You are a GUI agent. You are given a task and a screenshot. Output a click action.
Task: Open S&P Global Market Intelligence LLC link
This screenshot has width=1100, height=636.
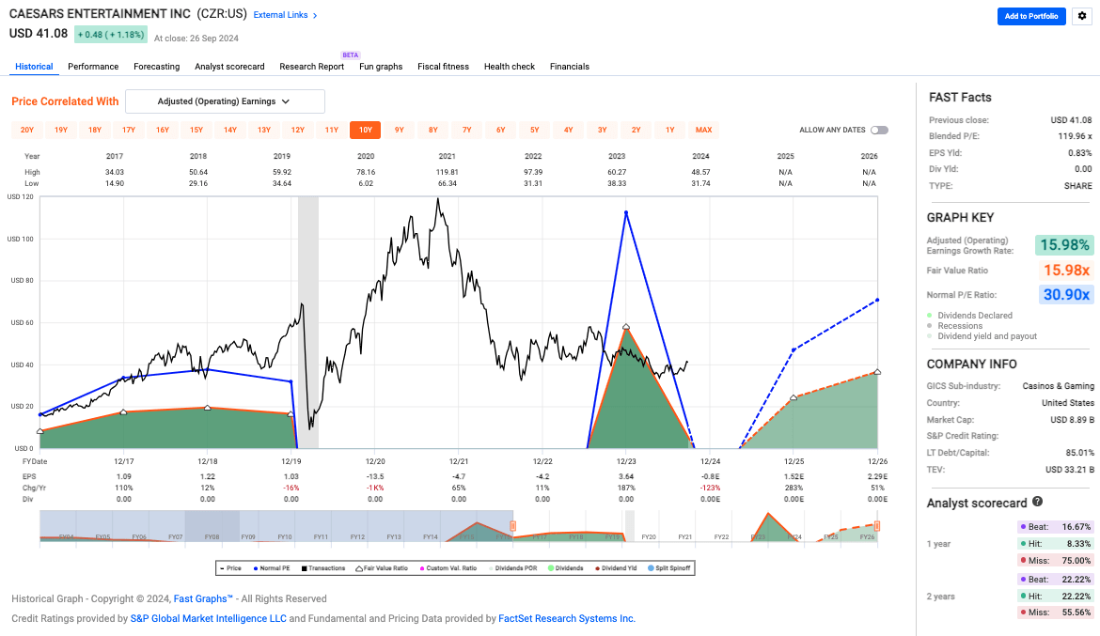[209, 618]
